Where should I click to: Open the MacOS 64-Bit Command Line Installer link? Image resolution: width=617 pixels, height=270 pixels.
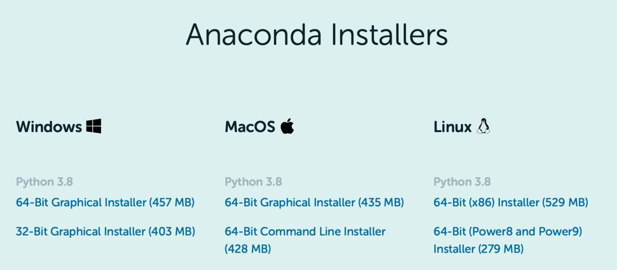coord(305,240)
